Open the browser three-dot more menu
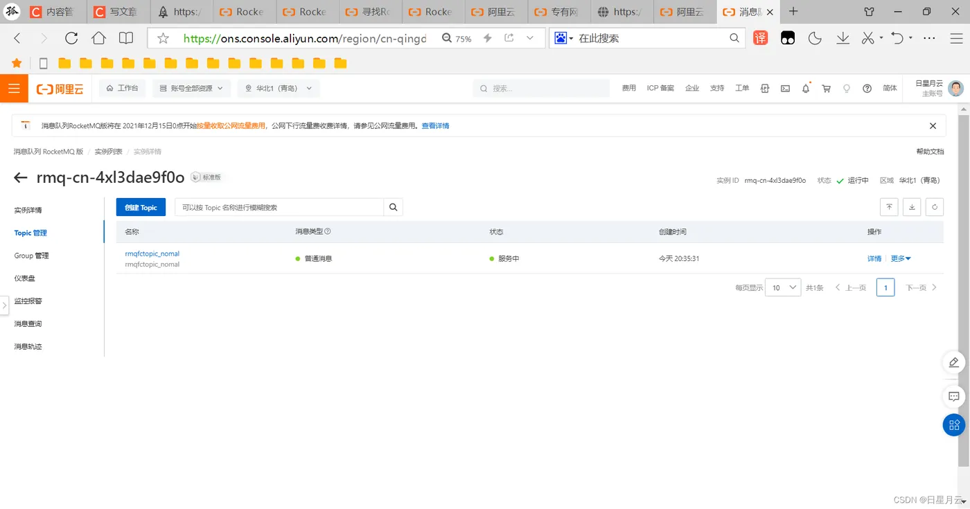The image size is (970, 509). click(930, 39)
